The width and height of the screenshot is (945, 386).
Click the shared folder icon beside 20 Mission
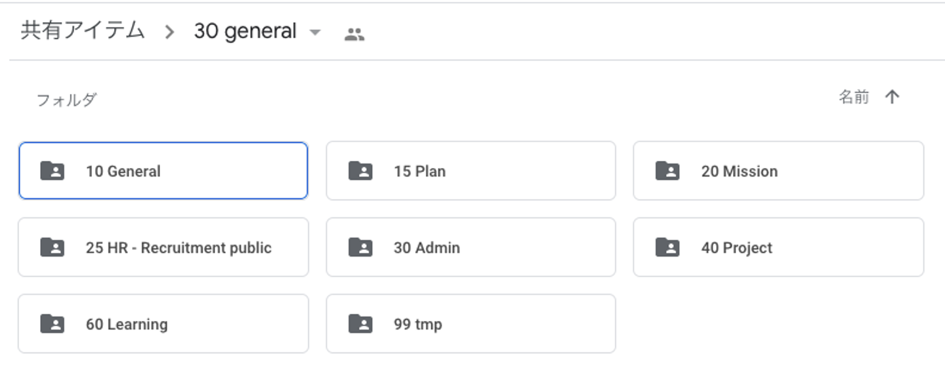click(x=667, y=171)
